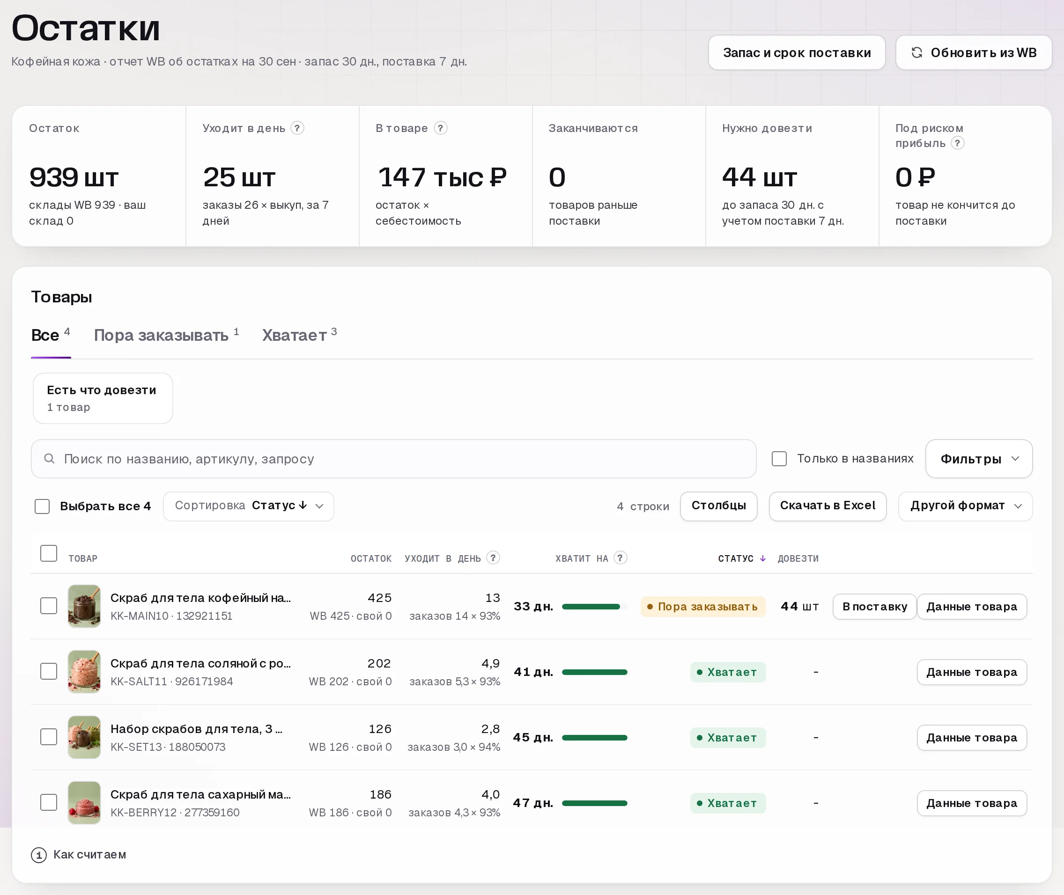Click the Довезти column header
The width and height of the screenshot is (1064, 895).
[798, 558]
